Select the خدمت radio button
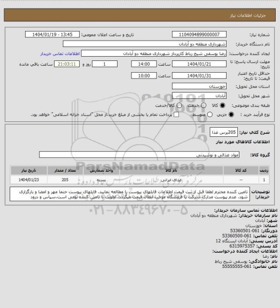 pos(204,105)
